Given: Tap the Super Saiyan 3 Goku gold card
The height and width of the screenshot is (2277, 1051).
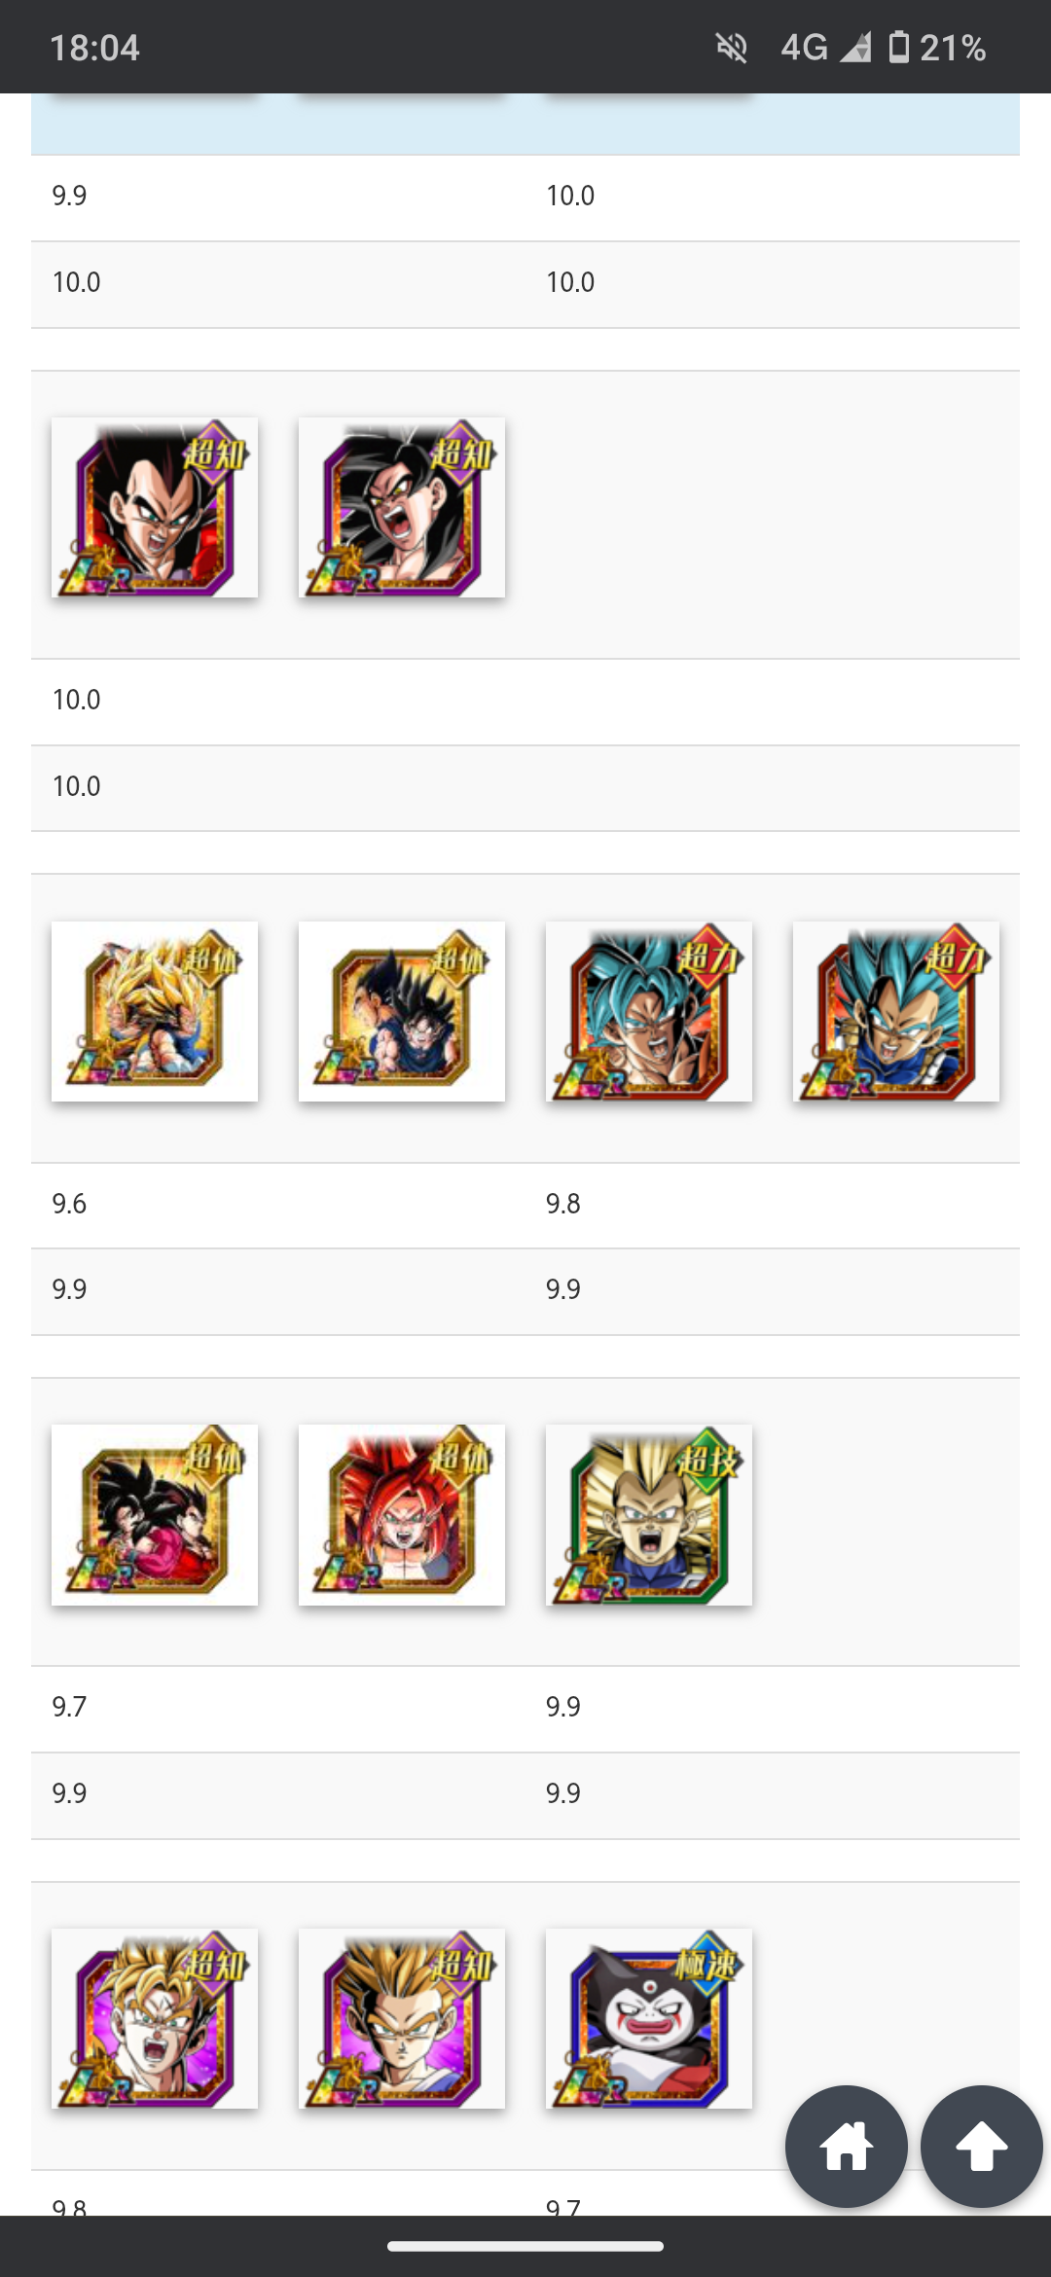Looking at the screenshot, I should (x=155, y=1011).
